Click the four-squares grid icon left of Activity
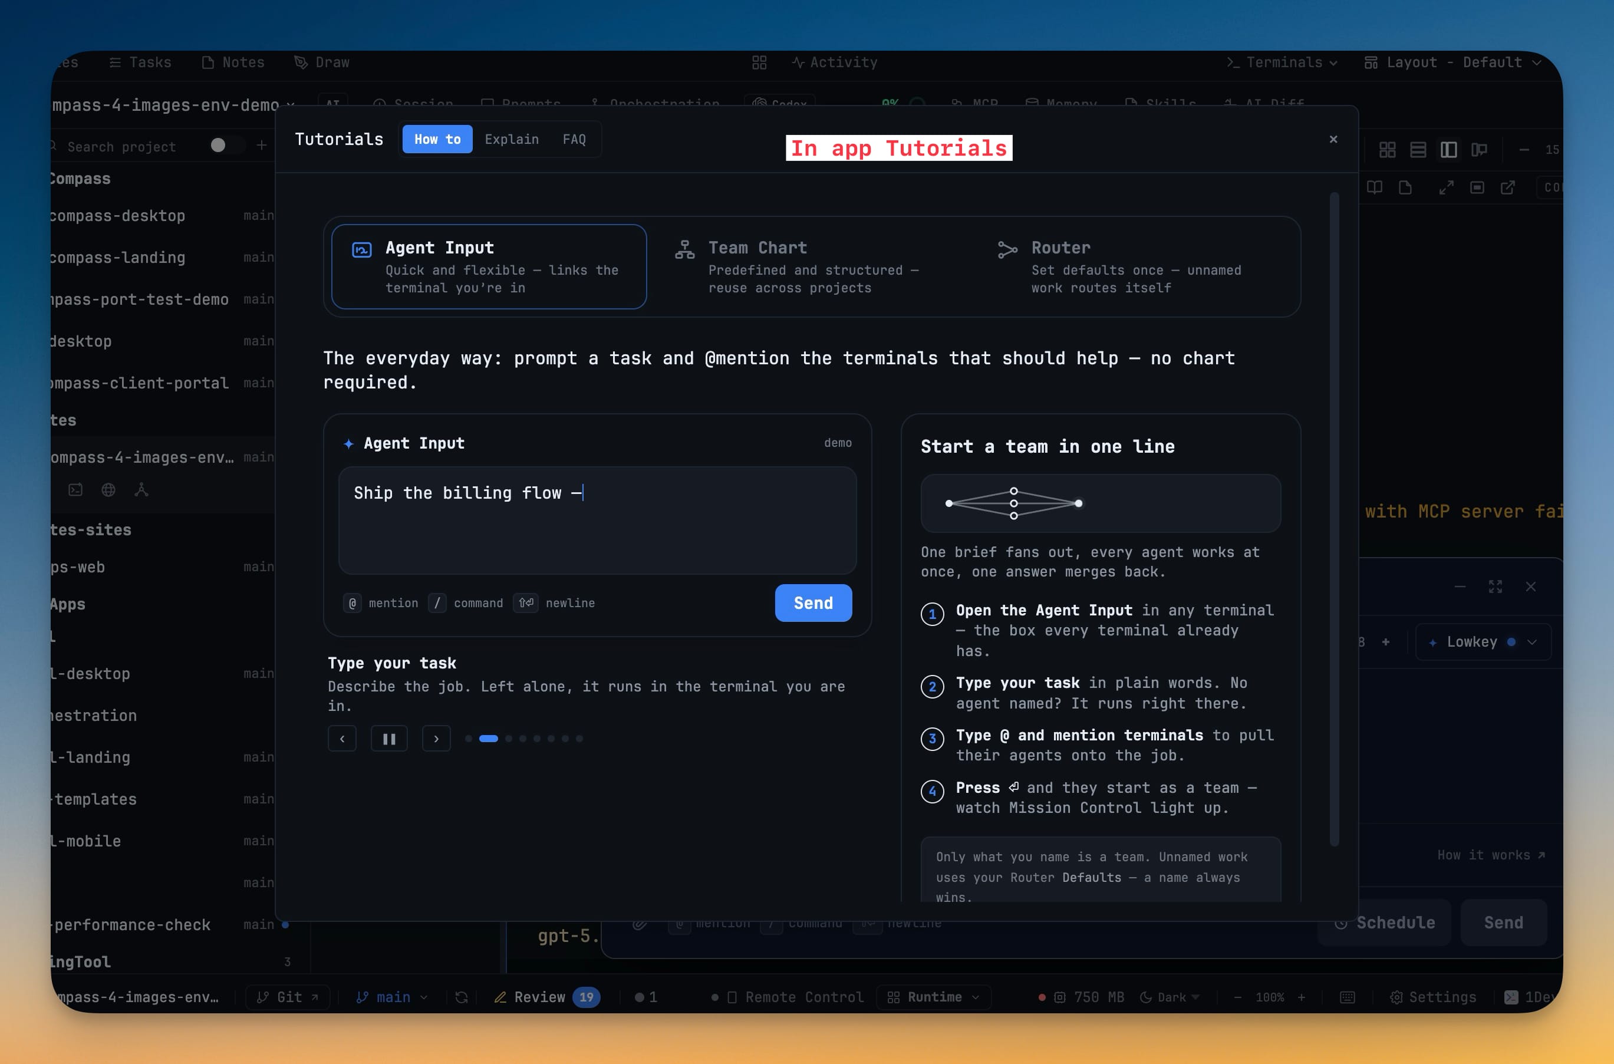 (759, 62)
